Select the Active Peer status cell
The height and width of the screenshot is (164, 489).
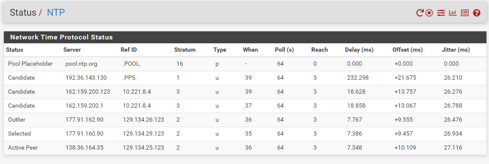[x=23, y=147]
